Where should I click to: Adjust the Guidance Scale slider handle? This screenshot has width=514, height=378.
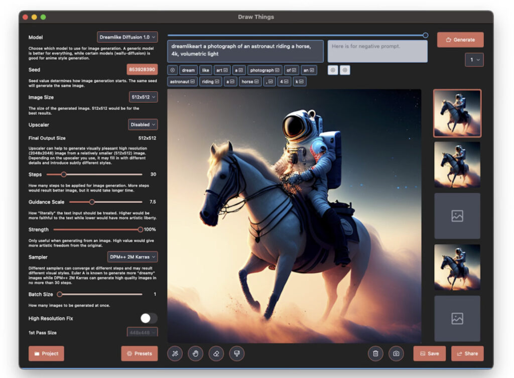(x=92, y=202)
